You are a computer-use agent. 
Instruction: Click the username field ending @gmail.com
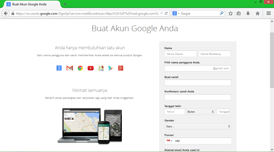pyautogui.click(x=198, y=68)
